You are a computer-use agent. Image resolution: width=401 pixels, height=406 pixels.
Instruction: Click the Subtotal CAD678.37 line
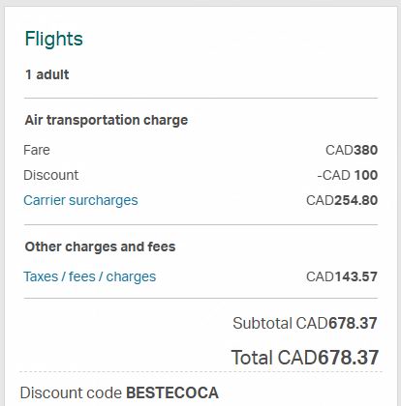tap(305, 323)
